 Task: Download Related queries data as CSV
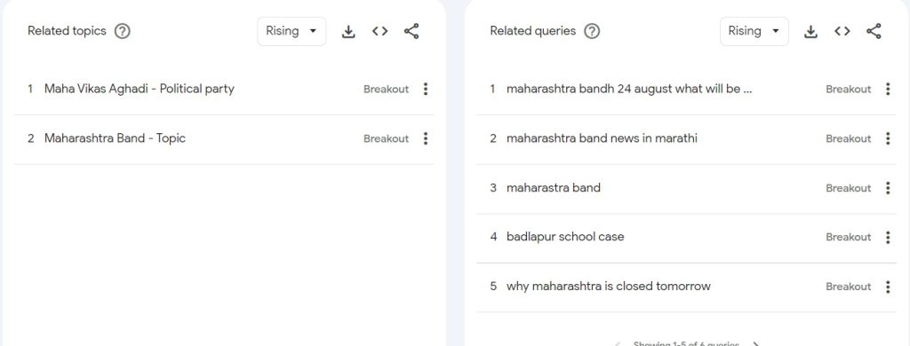pos(810,31)
